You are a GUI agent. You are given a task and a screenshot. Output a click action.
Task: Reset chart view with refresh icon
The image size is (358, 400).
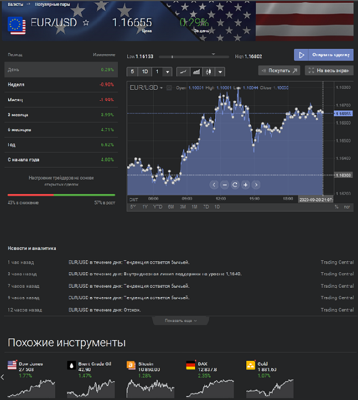coord(234,185)
